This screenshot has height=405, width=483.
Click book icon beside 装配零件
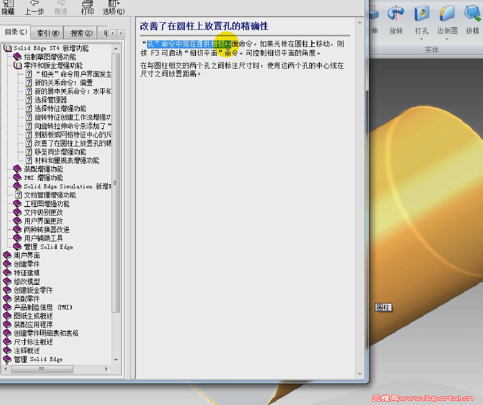pyautogui.click(x=7, y=298)
